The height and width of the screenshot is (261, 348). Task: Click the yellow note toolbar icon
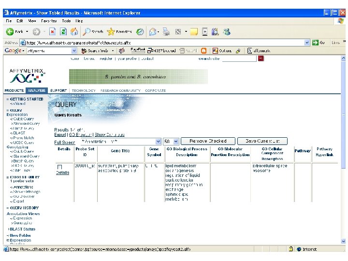click(194, 32)
